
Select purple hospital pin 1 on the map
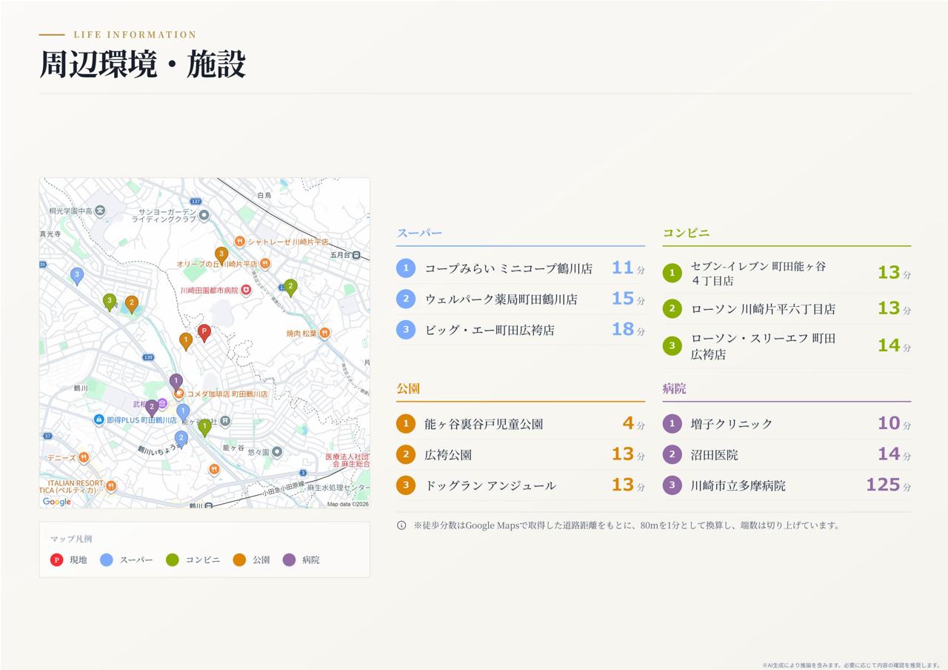click(x=176, y=382)
